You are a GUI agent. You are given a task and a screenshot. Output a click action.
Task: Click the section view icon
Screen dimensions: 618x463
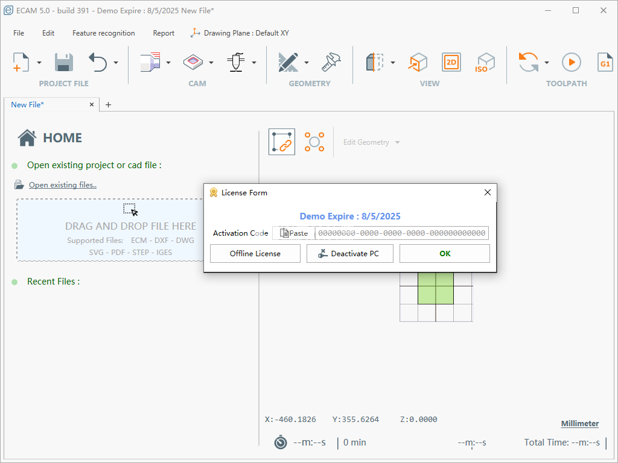[x=375, y=62]
